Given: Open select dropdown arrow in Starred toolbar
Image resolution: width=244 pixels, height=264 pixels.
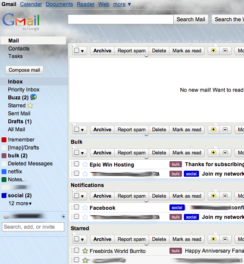Looking at the screenshot, I should (x=82, y=240).
